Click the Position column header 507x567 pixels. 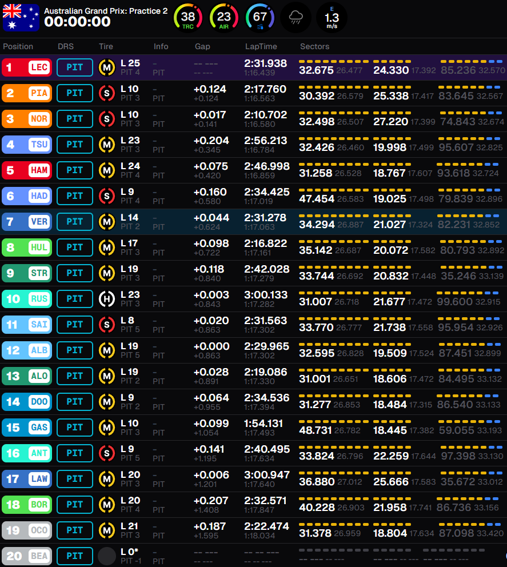click(x=18, y=46)
